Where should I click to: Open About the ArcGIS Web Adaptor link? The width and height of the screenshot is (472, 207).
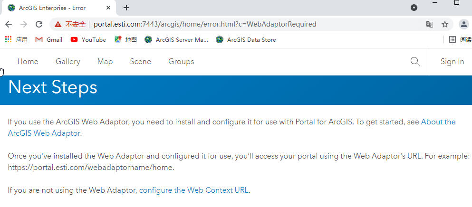(231, 127)
